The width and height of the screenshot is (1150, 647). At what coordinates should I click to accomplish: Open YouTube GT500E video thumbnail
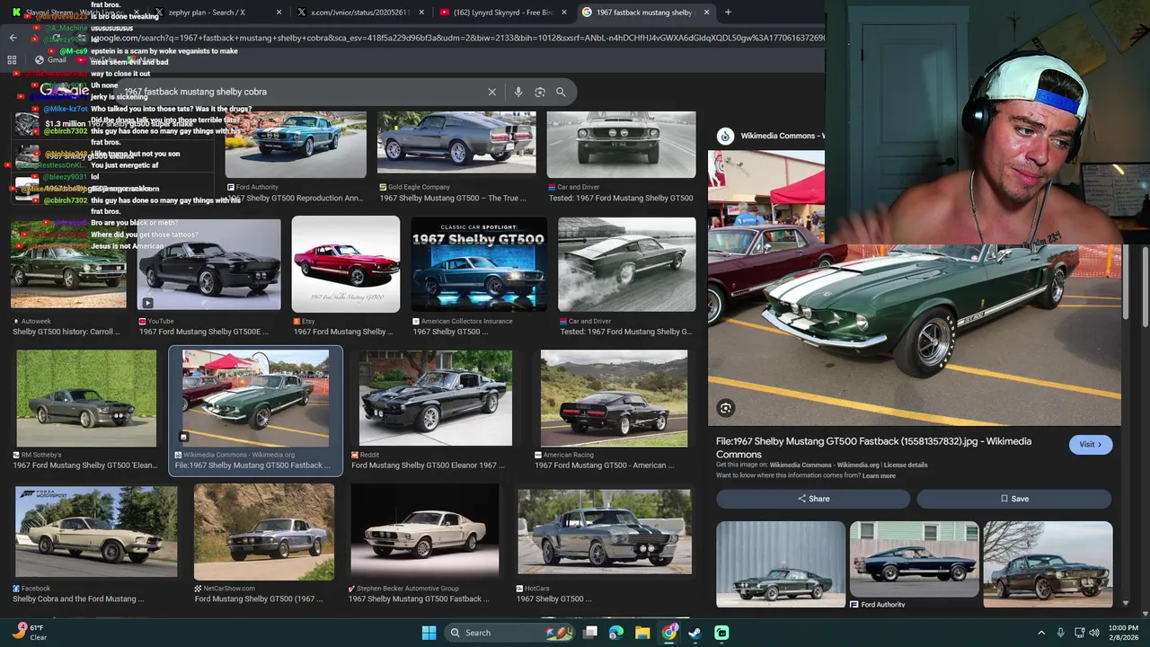(208, 264)
